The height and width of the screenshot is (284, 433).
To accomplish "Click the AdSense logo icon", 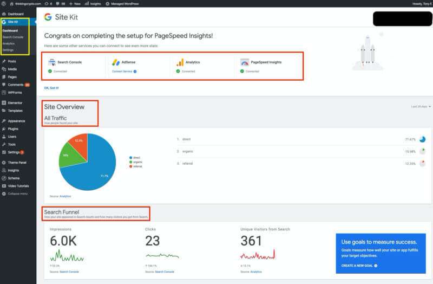I will click(116, 62).
